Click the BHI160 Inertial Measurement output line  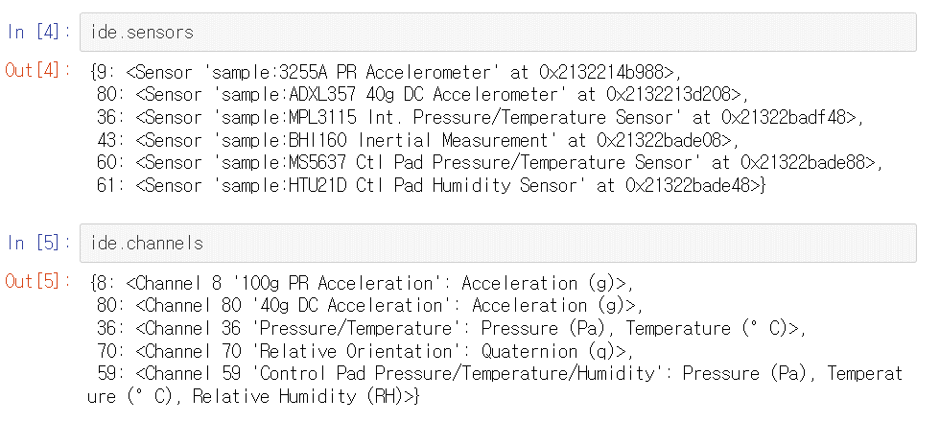pos(403,139)
